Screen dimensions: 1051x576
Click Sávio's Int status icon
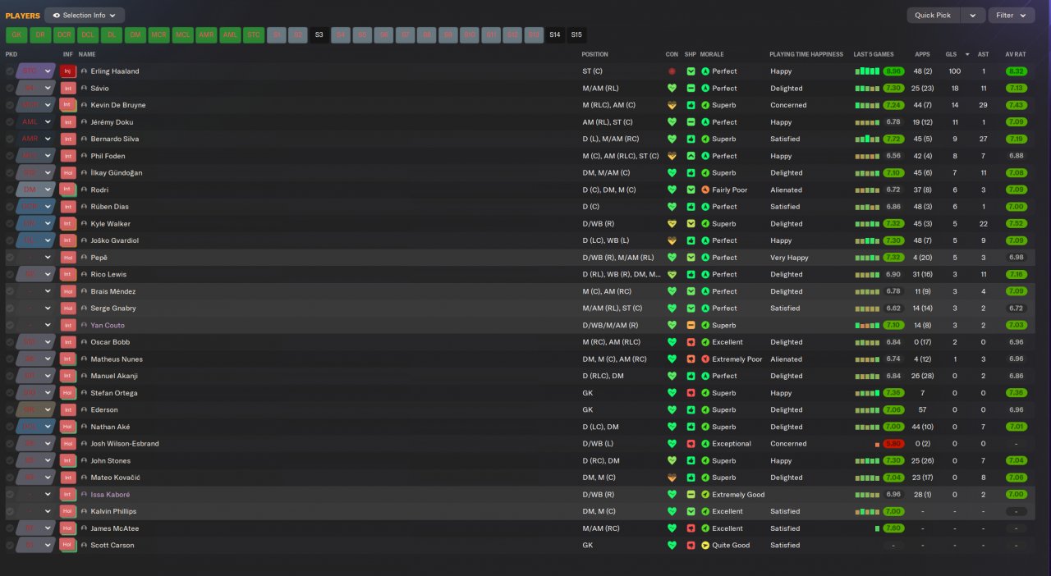tap(68, 89)
